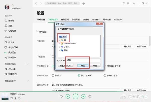Viewport: 151px width, 102px height.
Task: Open the listen-to-identify song icon
Action: (x=84, y=4)
